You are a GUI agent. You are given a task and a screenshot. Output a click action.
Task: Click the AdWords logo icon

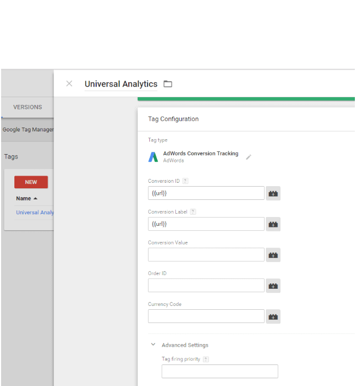pos(153,157)
